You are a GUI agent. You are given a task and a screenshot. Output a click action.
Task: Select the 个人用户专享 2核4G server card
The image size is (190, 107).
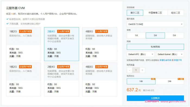coord(62,44)
